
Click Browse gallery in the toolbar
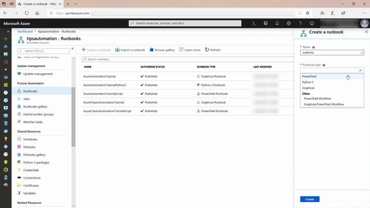click(x=162, y=50)
